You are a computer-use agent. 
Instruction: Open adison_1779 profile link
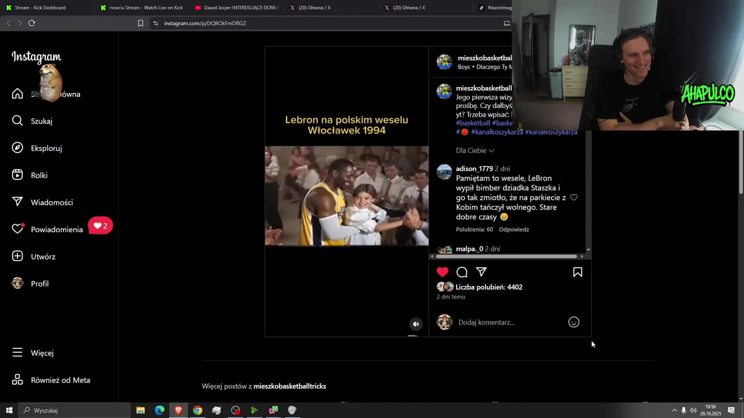(x=474, y=168)
